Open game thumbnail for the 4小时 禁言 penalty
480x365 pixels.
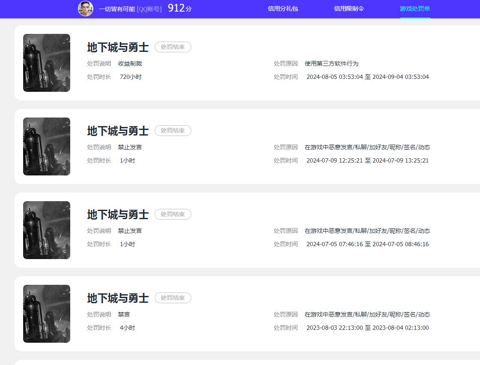click(x=47, y=314)
